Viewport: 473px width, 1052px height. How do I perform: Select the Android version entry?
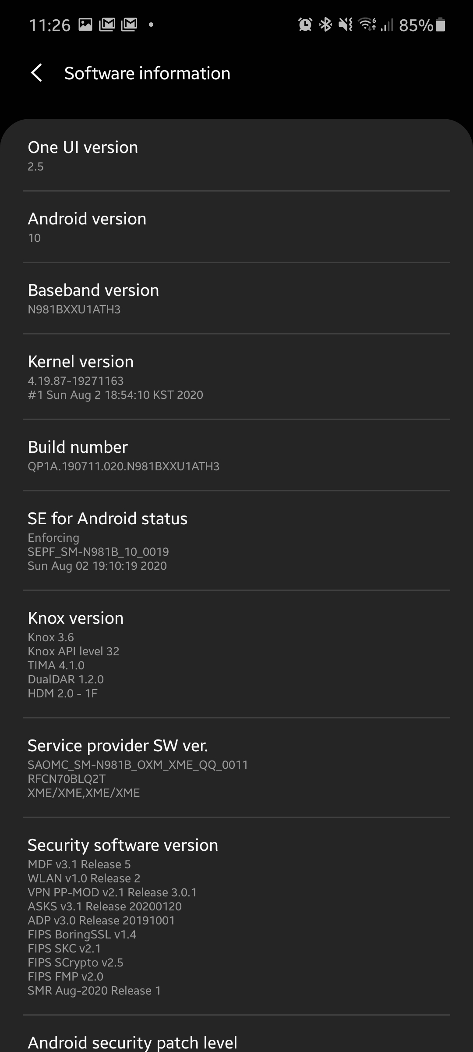236,227
